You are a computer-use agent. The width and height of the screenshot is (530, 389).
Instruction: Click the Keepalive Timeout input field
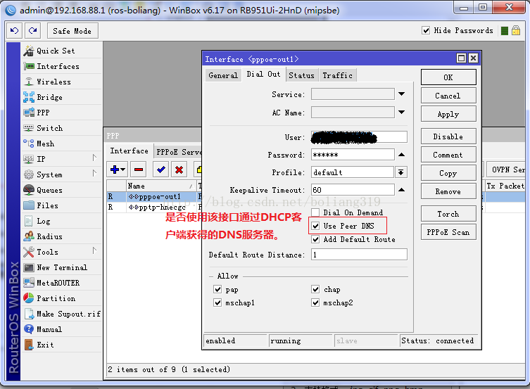click(353, 190)
